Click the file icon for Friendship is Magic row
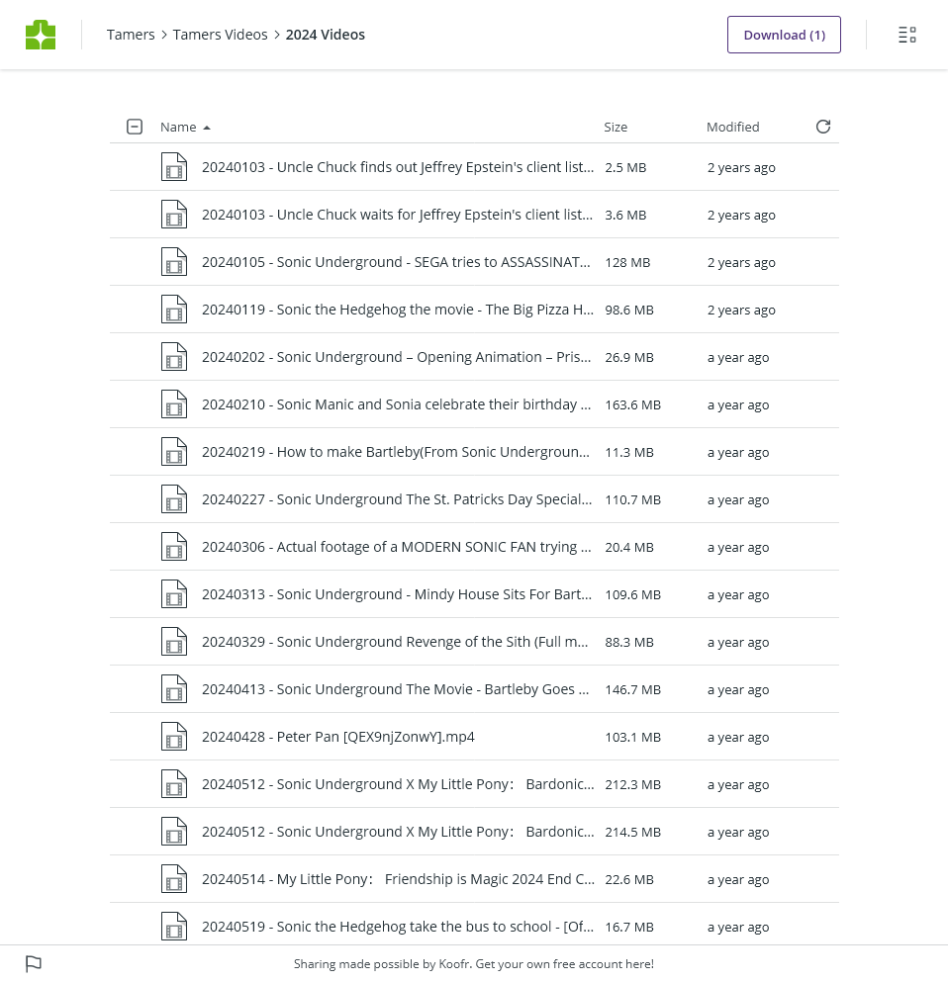 [174, 879]
